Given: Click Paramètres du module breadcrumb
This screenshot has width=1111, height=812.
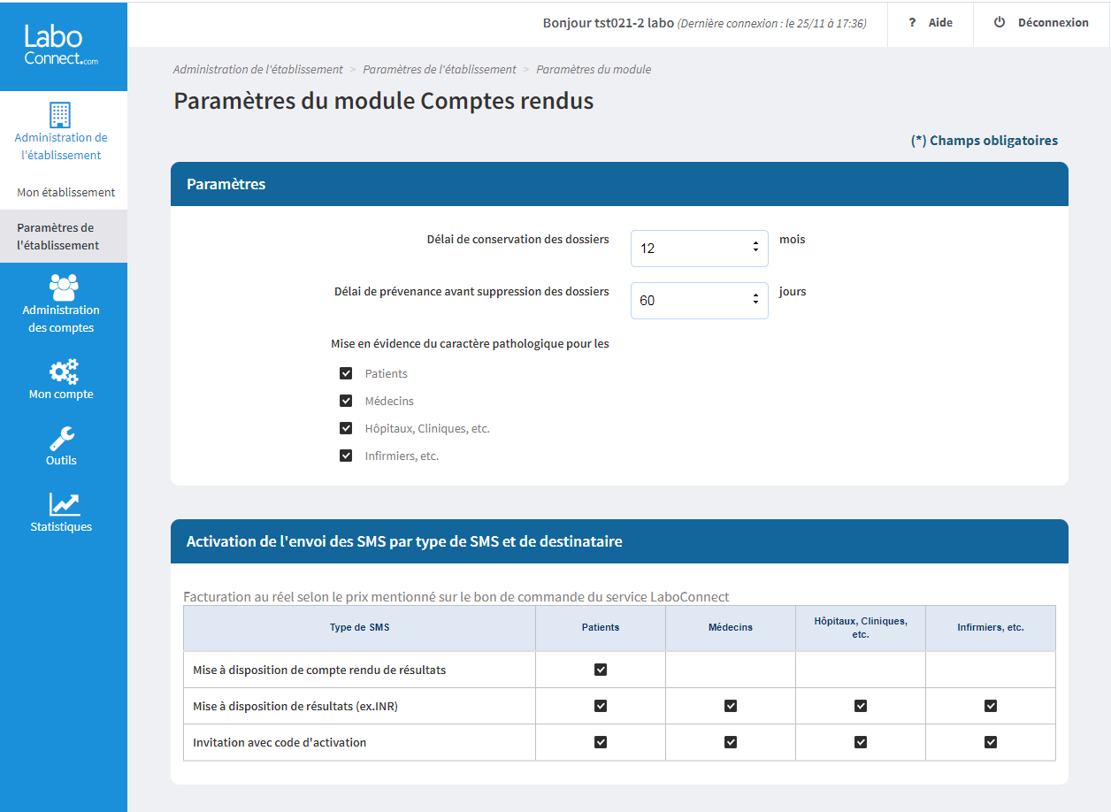Looking at the screenshot, I should 594,69.
